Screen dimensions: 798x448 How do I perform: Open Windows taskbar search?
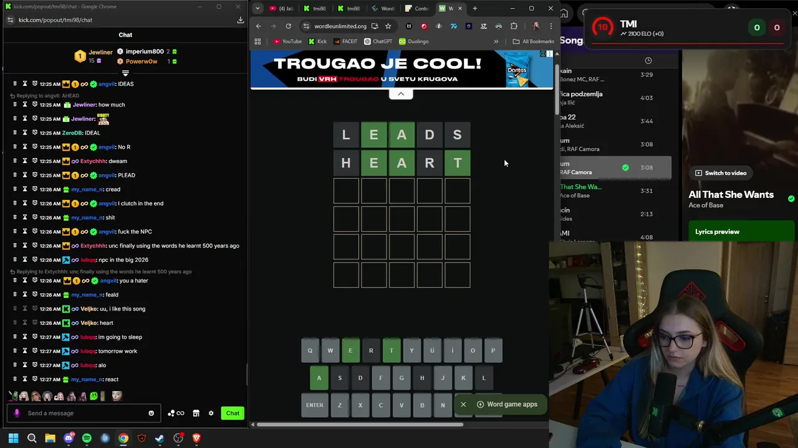[32, 438]
